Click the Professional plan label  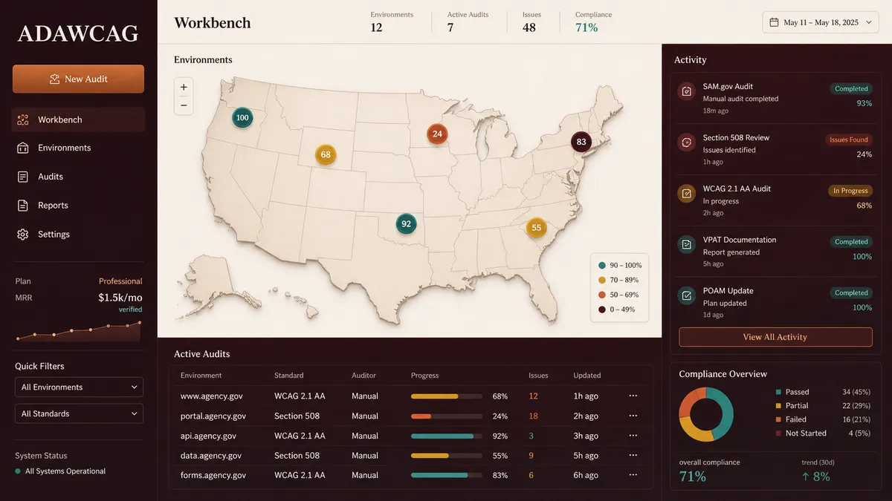(120, 281)
